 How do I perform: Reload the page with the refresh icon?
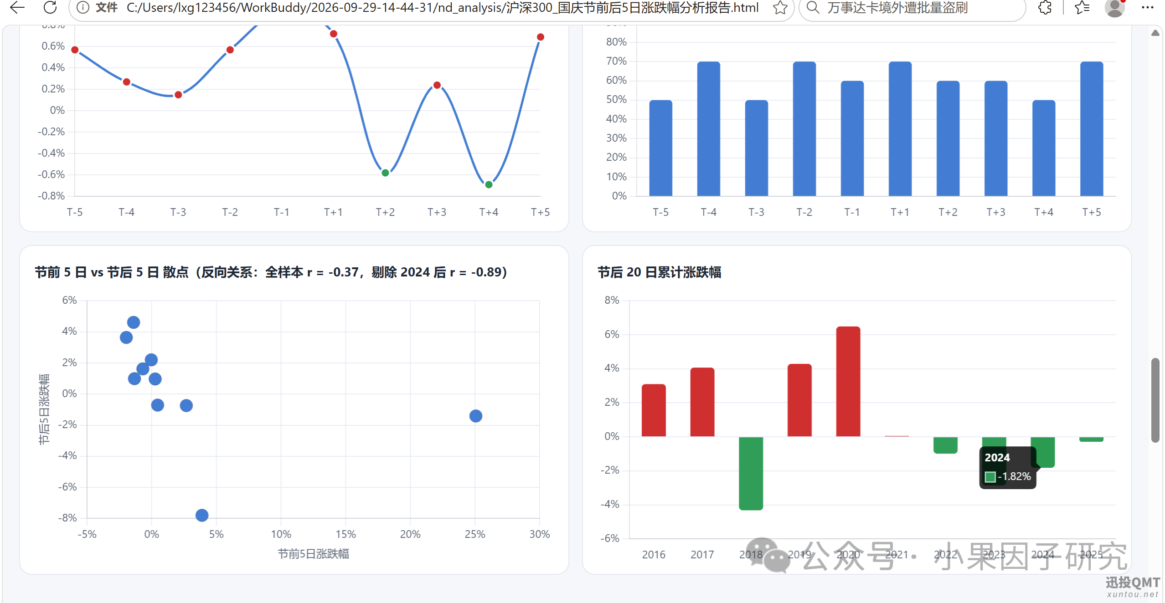pos(50,7)
